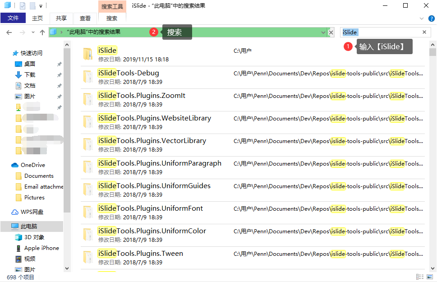Click the 3D 对象 cube icon

tap(18, 237)
